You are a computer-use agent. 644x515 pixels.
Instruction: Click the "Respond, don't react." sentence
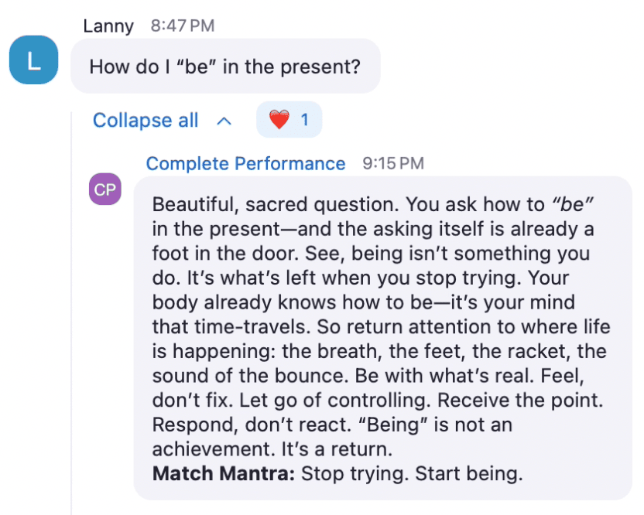(x=252, y=425)
